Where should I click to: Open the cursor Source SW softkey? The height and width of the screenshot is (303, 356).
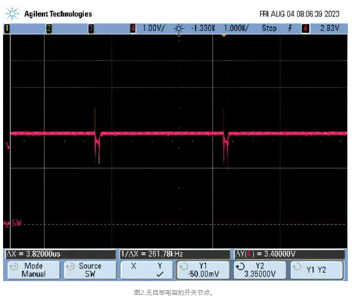tap(89, 269)
